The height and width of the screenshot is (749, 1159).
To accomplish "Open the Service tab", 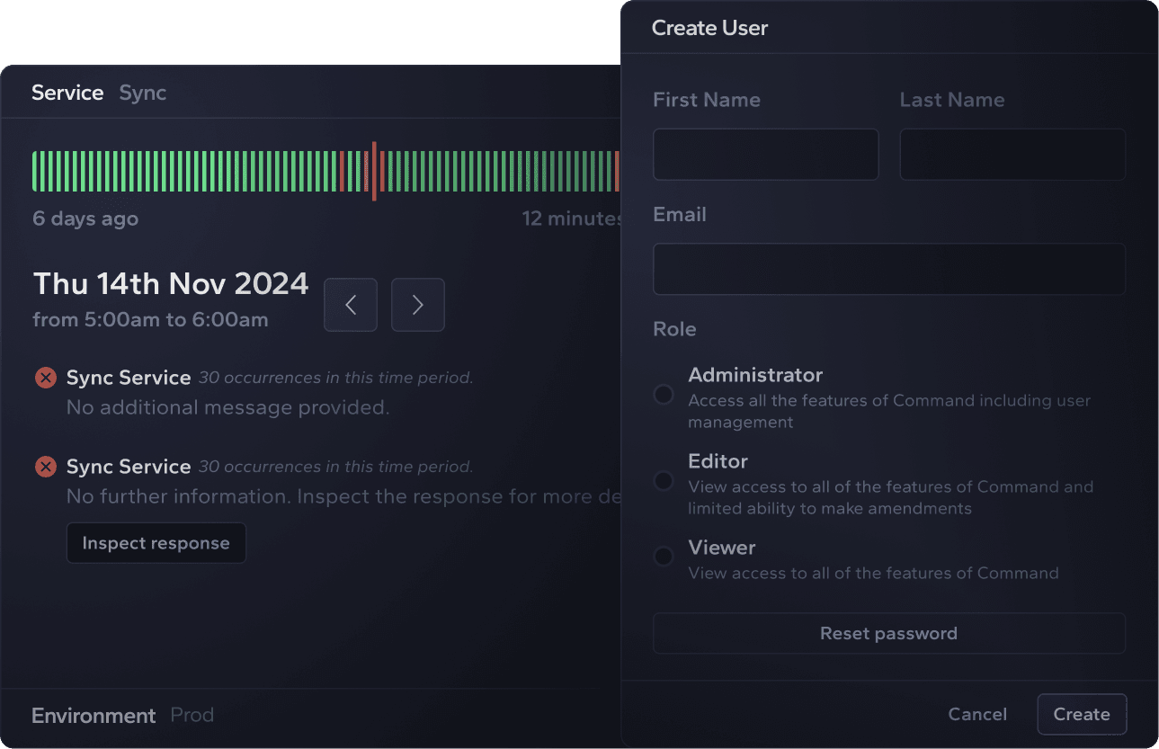I will 67,93.
